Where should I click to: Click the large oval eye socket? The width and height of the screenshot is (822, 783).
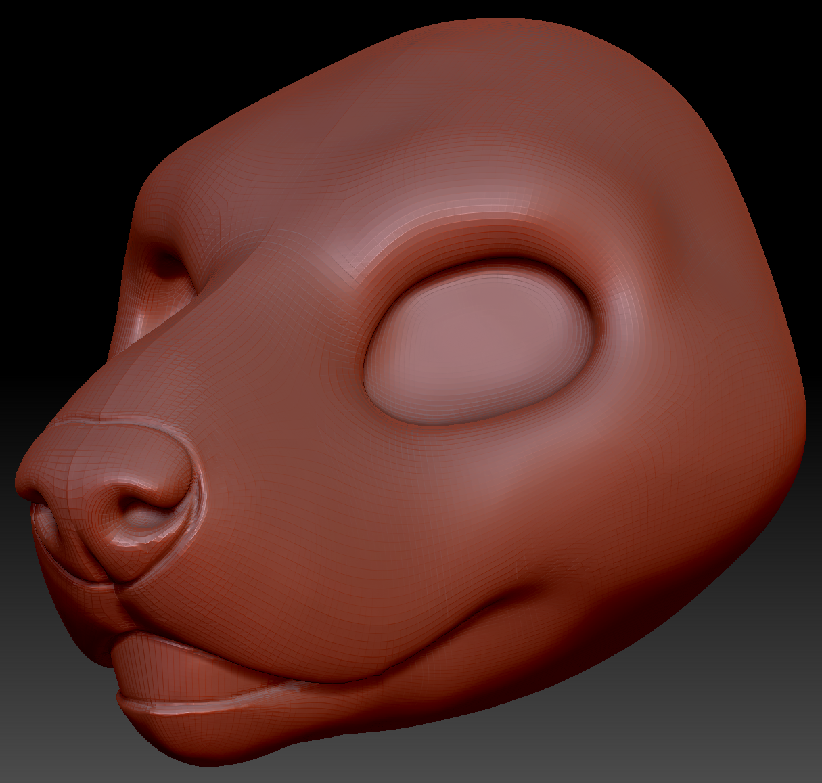coord(479,344)
